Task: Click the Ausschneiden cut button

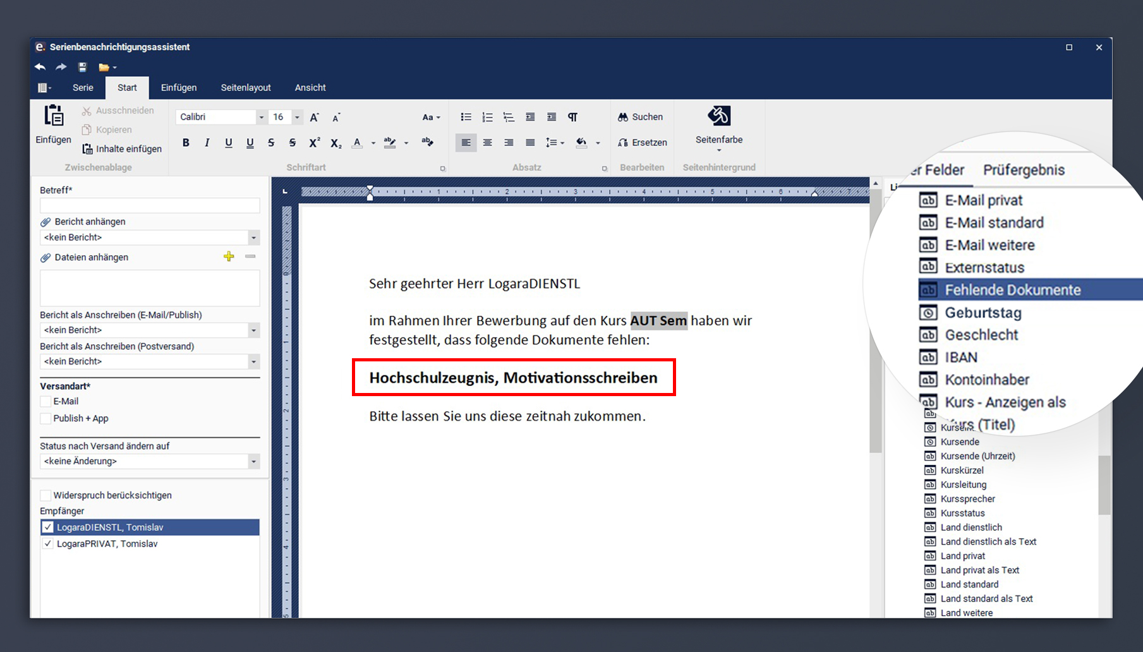Action: pos(118,111)
